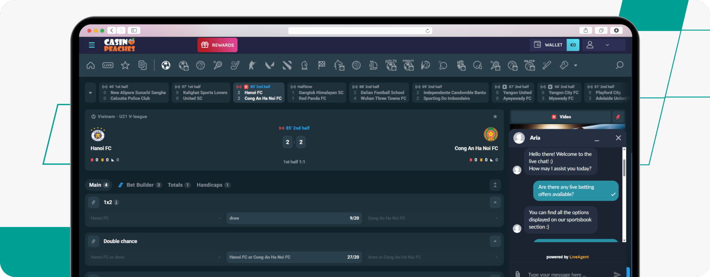Select the basketball sport icon
This screenshot has height=277, width=710.
tap(201, 65)
